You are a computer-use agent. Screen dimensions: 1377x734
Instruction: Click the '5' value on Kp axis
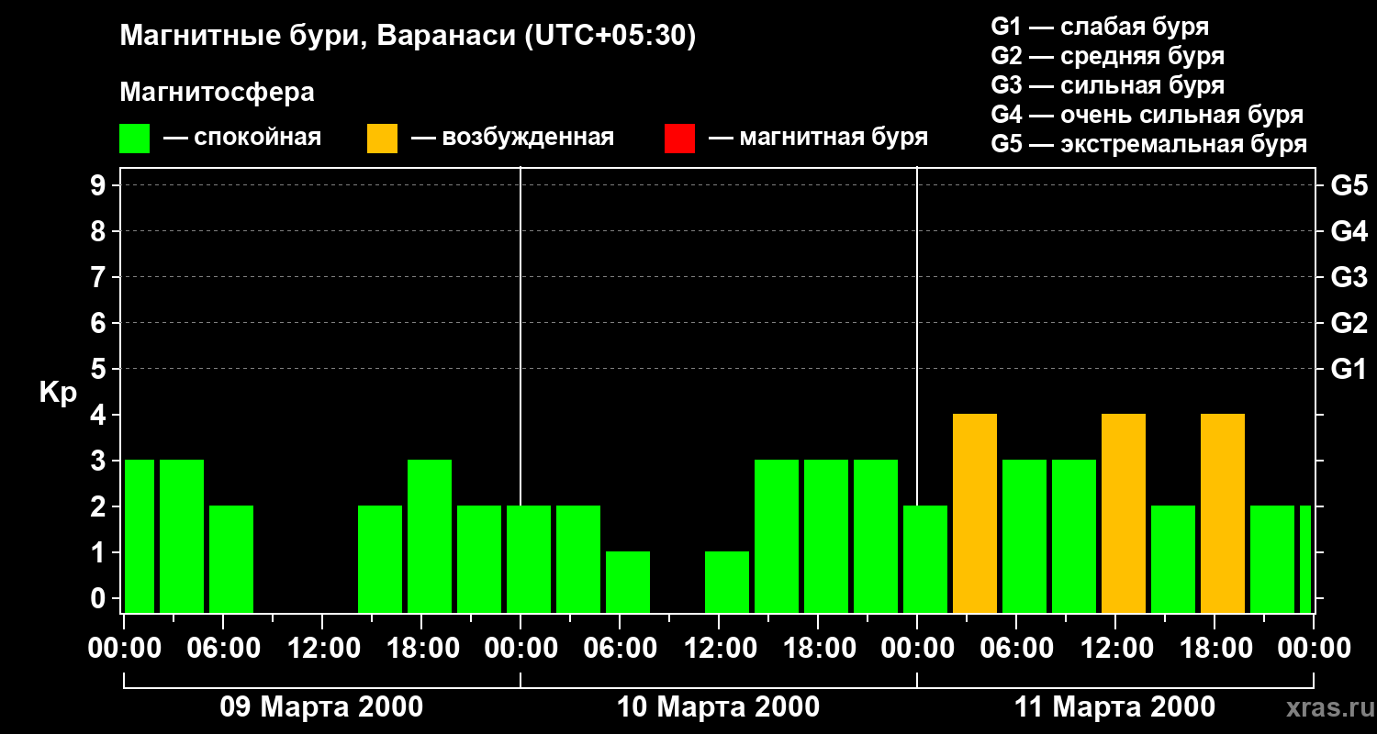coord(100,369)
